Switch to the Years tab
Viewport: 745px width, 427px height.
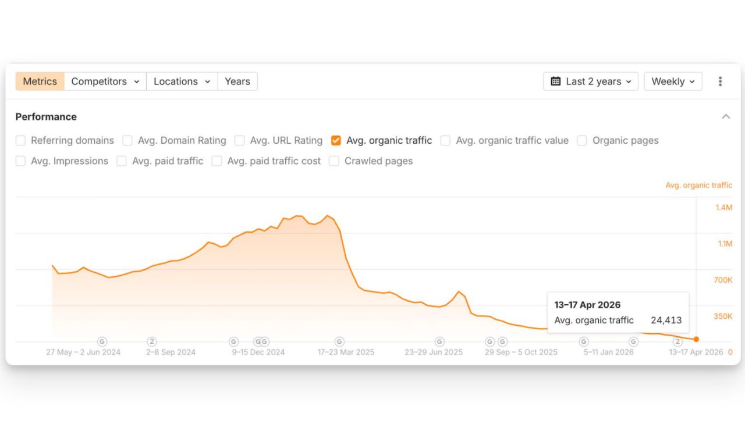[x=237, y=81]
